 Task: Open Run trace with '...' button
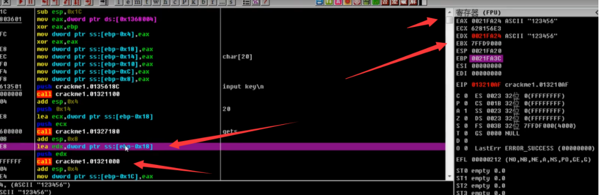[x=221, y=2]
